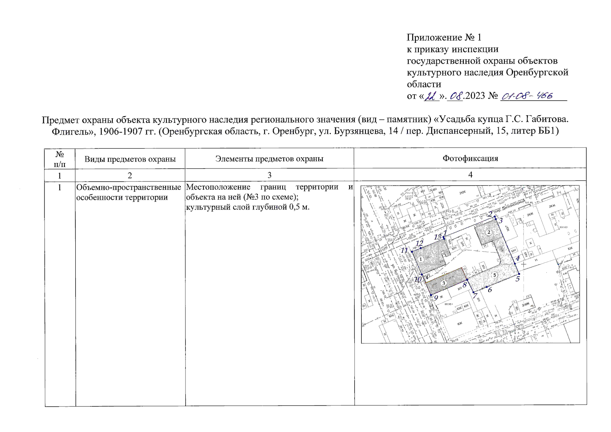Click circled area number 5 on map
Viewport: 611px width, 432px height.
(x=494, y=275)
